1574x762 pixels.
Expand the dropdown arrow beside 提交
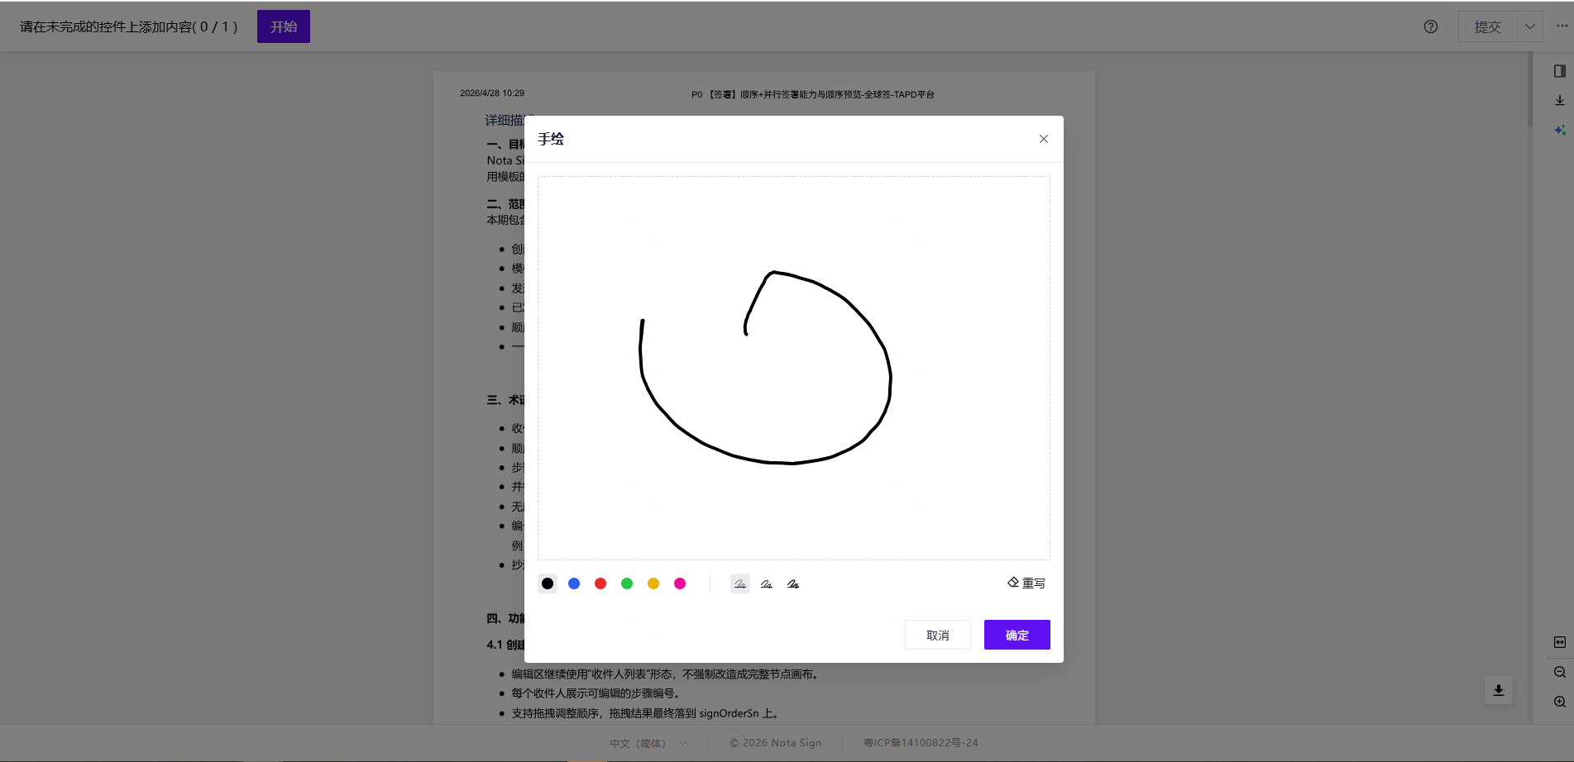1530,27
